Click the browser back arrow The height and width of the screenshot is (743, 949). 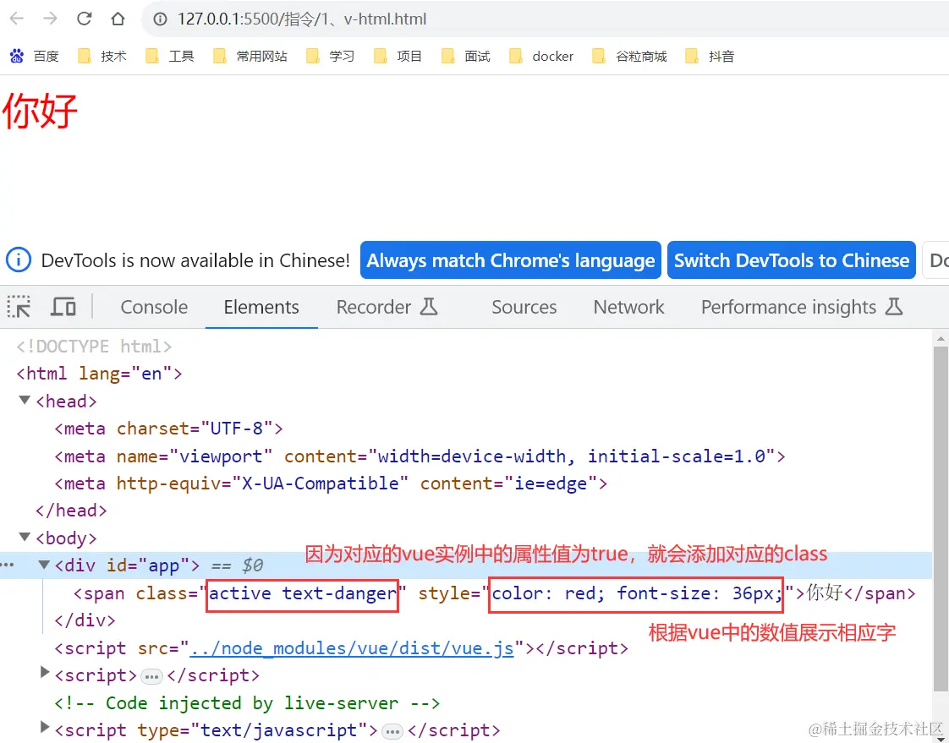16,19
